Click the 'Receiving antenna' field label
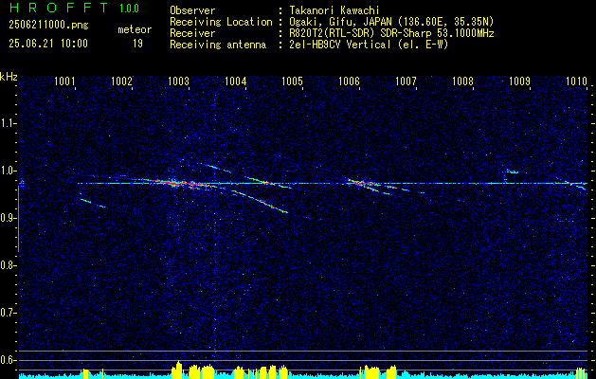596x379 pixels. point(218,45)
